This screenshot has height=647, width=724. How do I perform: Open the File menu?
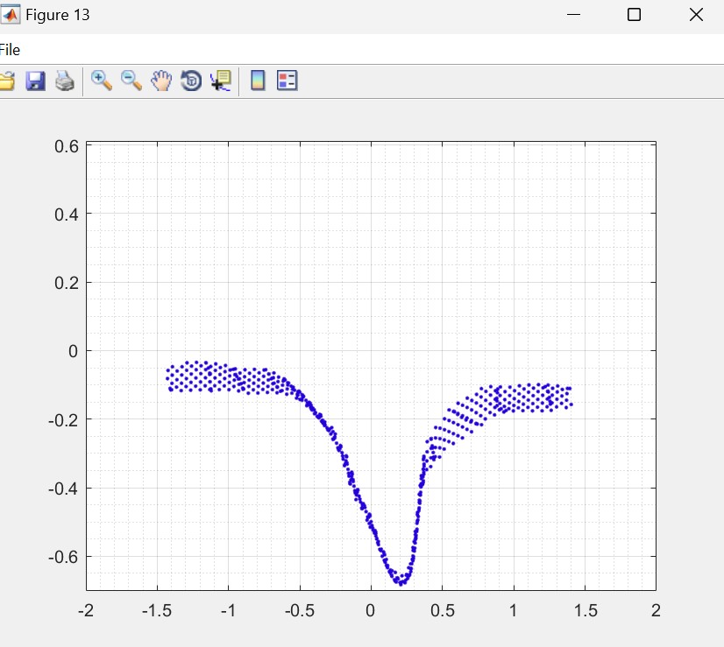pyautogui.click(x=10, y=50)
